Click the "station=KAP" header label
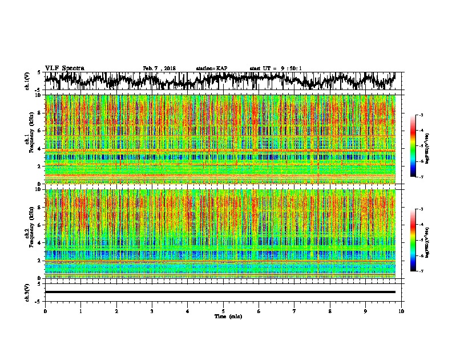 tap(212, 68)
